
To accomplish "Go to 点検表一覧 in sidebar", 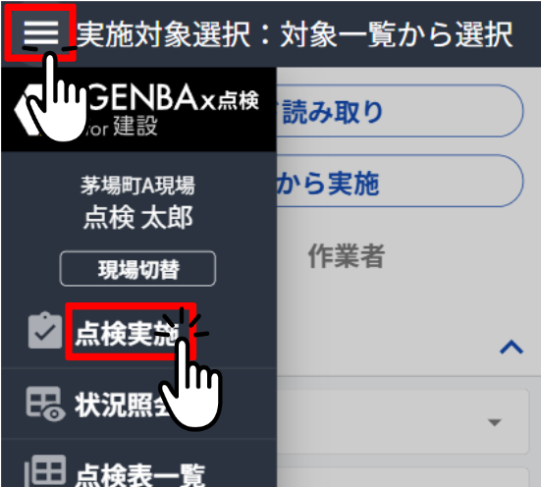I will (140, 475).
